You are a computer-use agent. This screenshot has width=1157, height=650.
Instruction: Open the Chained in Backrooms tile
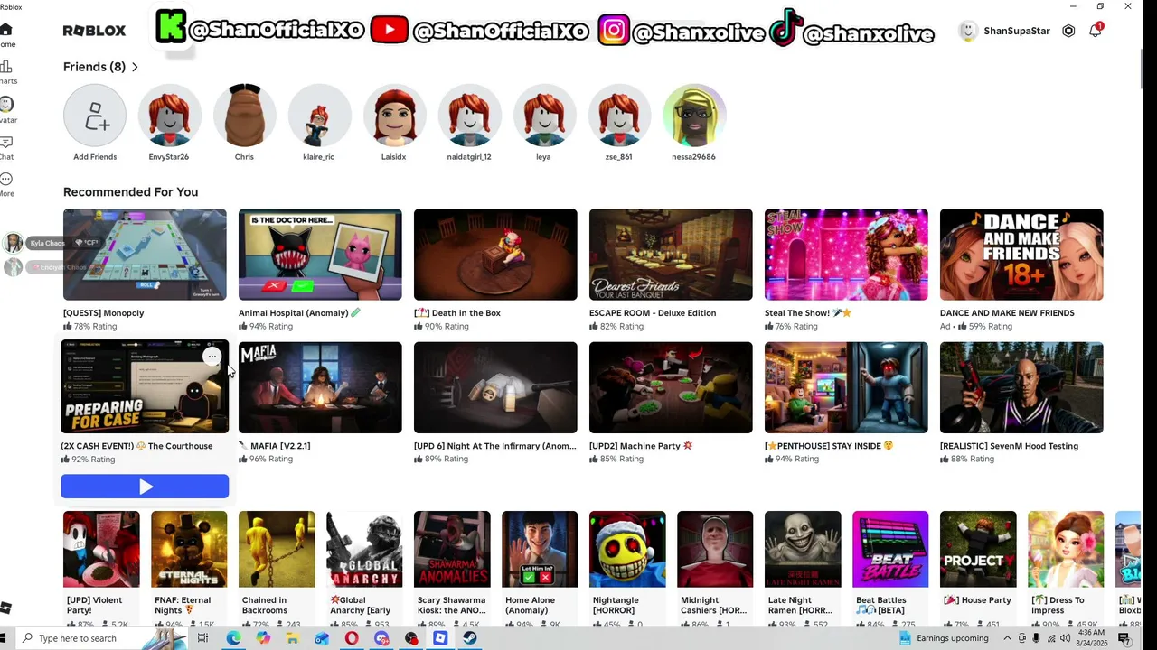coord(277,549)
